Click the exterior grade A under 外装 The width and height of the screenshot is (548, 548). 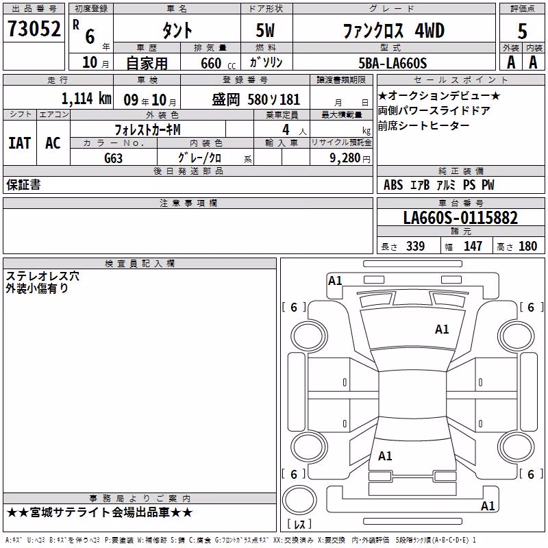pos(511,62)
